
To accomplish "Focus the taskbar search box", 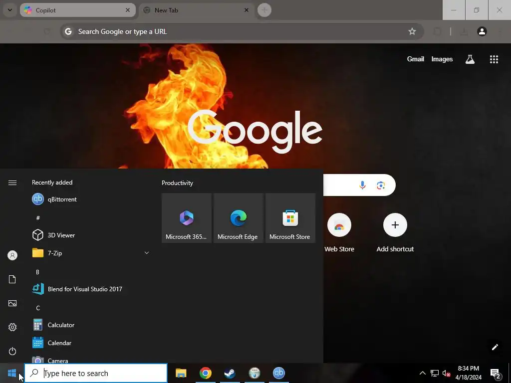I will pos(96,373).
